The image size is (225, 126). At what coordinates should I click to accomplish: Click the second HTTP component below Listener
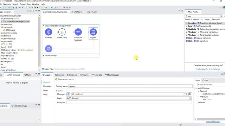click(49, 49)
